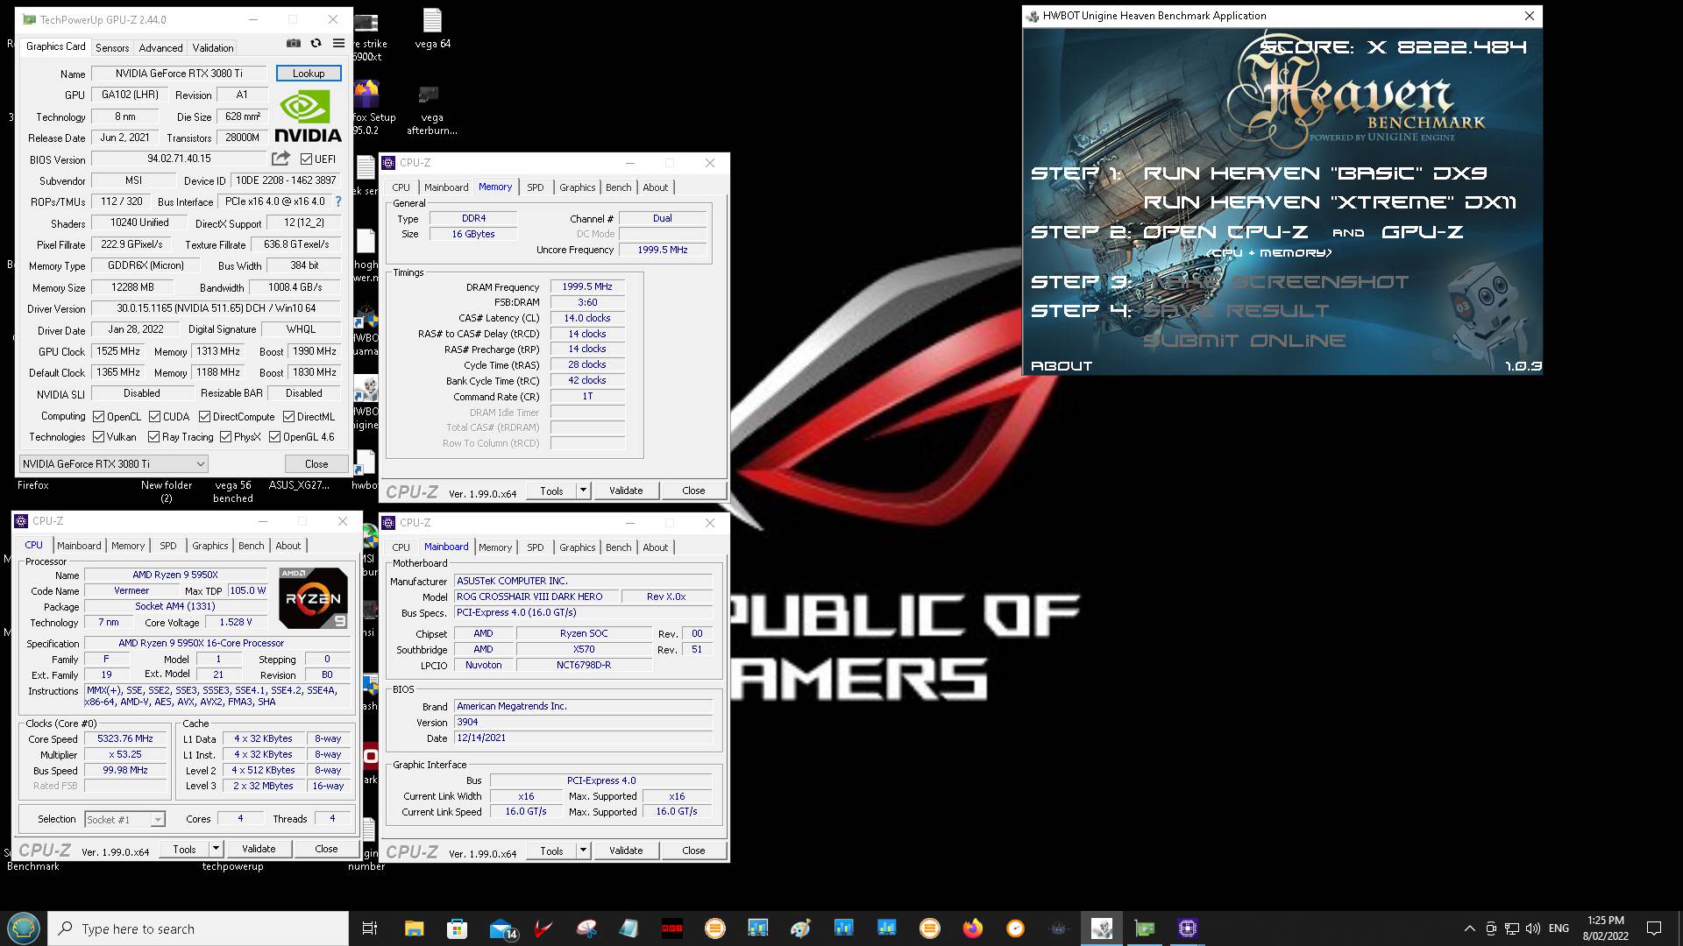Click the volume icon in system tray
This screenshot has height=946, width=1683.
pos(1532,928)
